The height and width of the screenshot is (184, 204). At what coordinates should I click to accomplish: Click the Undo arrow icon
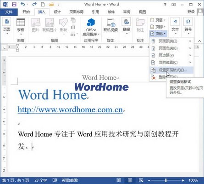pyautogui.click(x=23, y=4)
